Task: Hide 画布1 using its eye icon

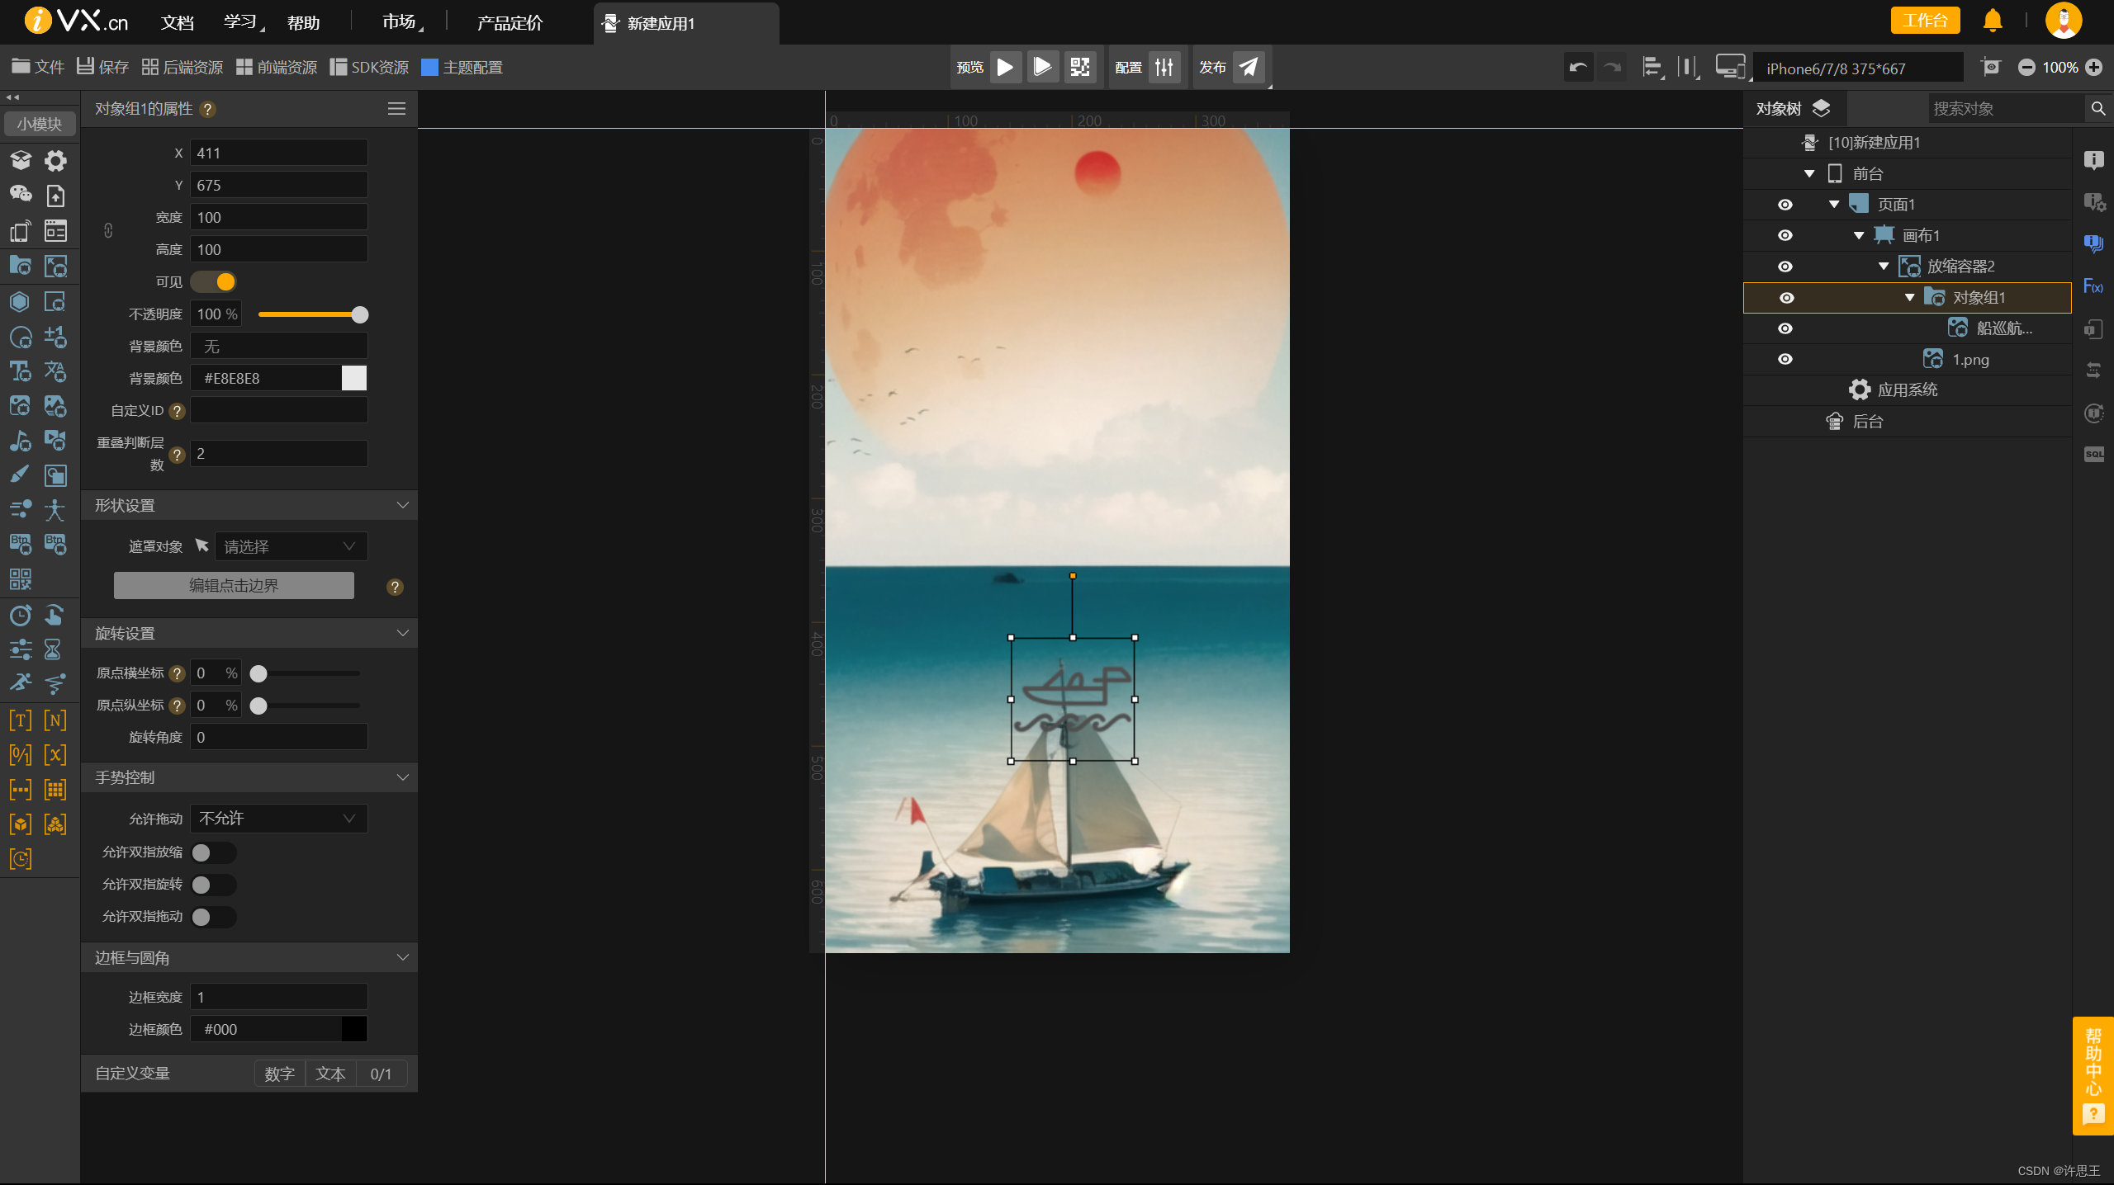Action: coord(1785,235)
